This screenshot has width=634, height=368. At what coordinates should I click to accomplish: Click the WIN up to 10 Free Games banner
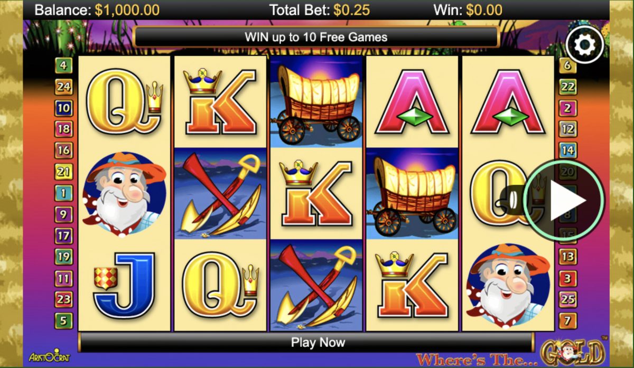pyautogui.click(x=316, y=37)
